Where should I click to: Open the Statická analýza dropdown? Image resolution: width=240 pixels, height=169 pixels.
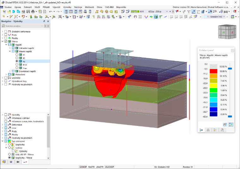[22, 26]
